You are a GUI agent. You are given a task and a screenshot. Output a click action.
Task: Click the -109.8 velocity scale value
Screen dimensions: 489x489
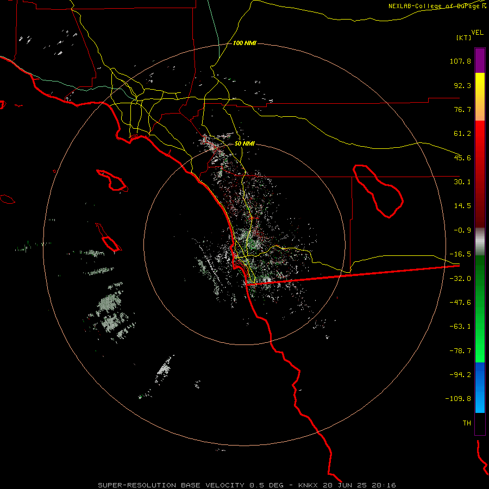click(458, 399)
